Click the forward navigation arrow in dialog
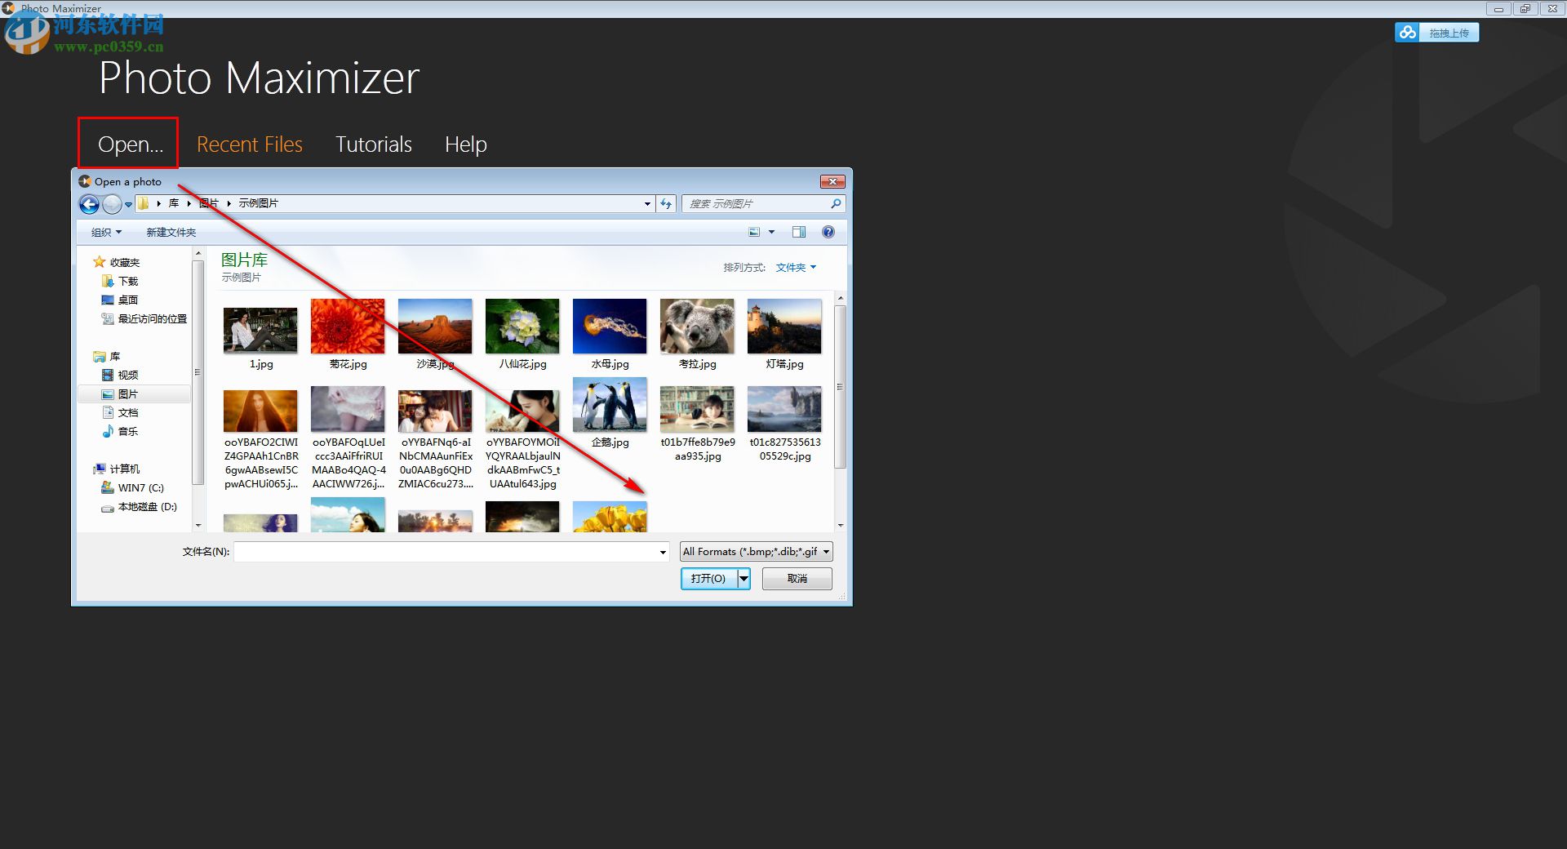The width and height of the screenshot is (1567, 849). point(112,204)
